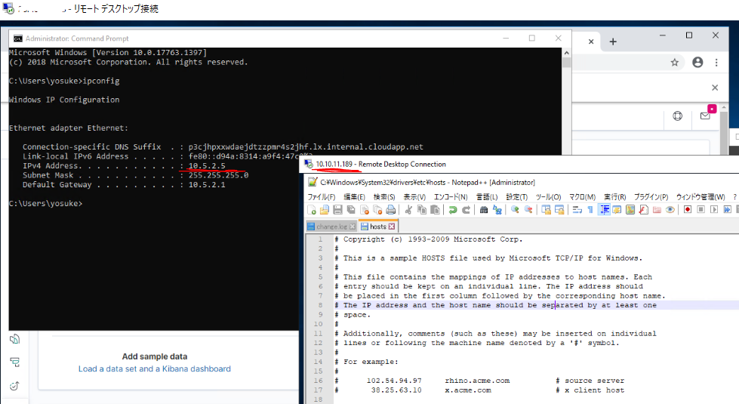The image size is (739, 404).
Task: Open Replace dialog from the toolbar
Action: click(497, 210)
